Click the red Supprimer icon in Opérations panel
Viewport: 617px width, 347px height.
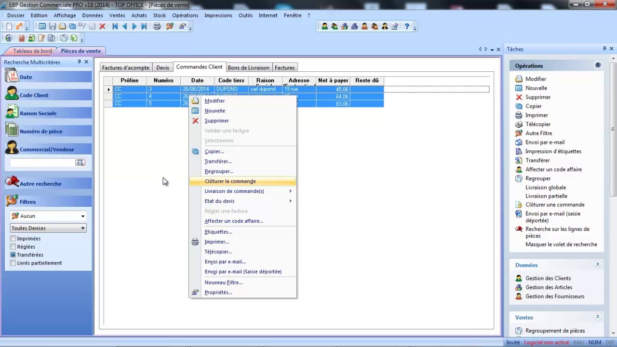[x=519, y=97]
